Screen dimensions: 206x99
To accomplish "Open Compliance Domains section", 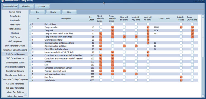I will [15, 71].
